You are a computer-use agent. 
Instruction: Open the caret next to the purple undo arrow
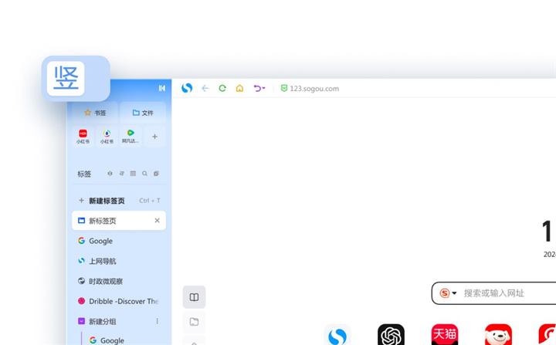pyautogui.click(x=263, y=88)
